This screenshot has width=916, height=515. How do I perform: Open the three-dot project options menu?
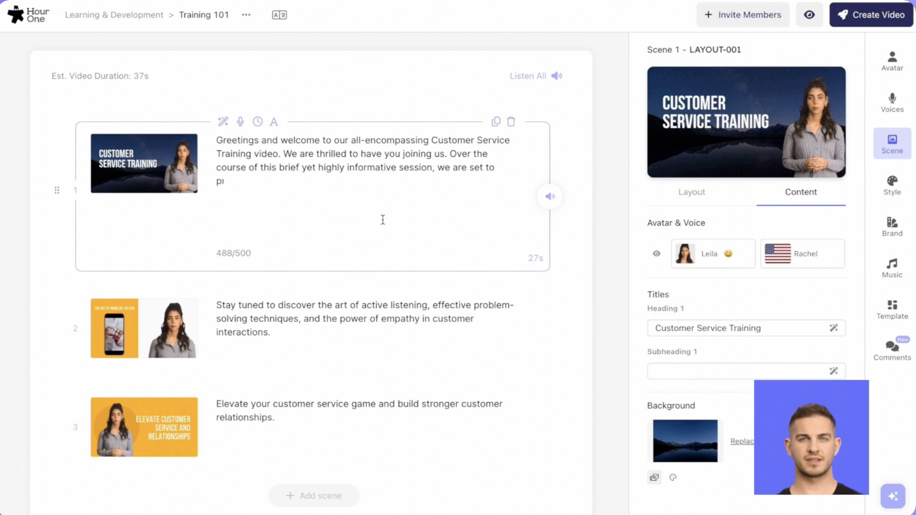tap(246, 15)
